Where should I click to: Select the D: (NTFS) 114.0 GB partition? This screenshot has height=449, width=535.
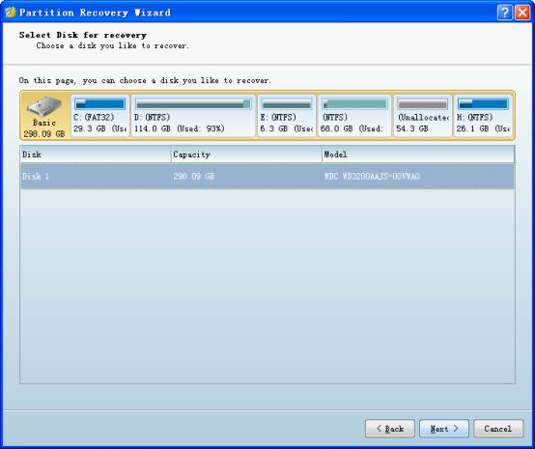click(193, 116)
